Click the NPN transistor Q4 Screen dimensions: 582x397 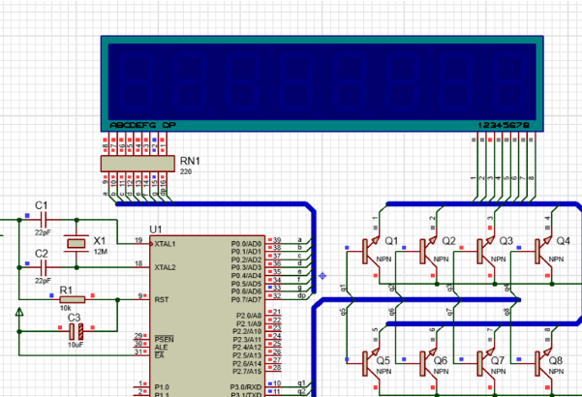click(543, 252)
